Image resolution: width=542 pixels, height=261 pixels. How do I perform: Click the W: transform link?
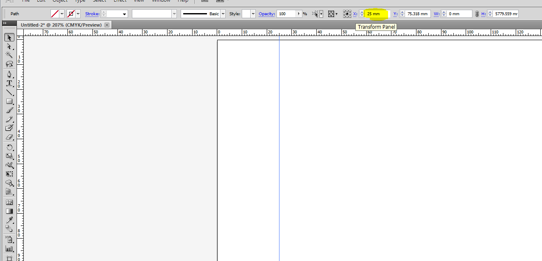(436, 14)
